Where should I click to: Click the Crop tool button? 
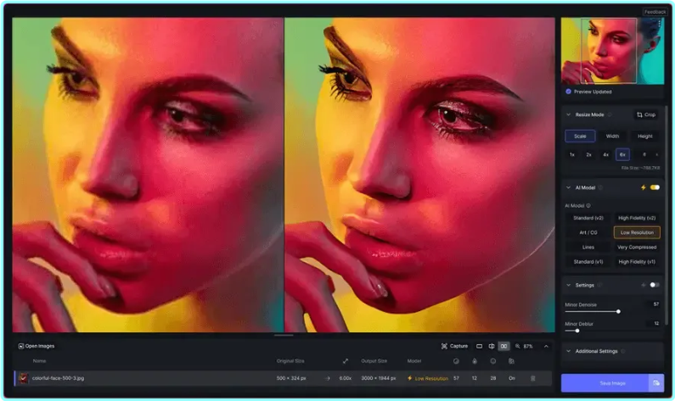tap(646, 114)
